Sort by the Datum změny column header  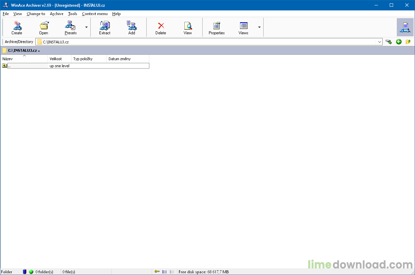coord(128,59)
